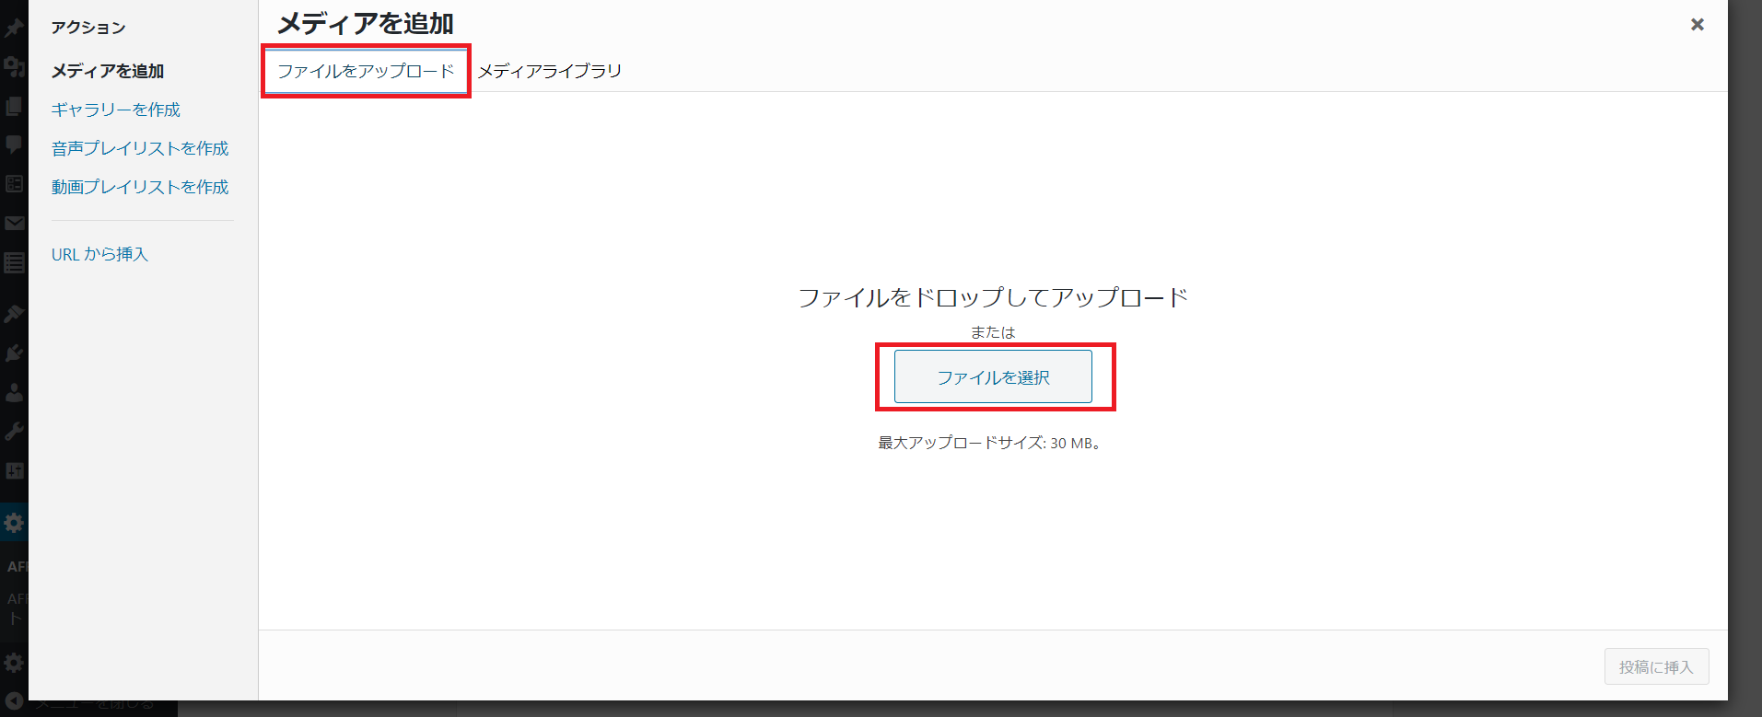Click the Plugins plug icon in admin sidebar
Image resolution: width=1762 pixels, height=717 pixels.
click(x=14, y=353)
